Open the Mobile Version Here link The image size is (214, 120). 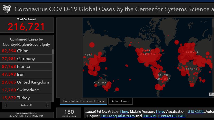160,111
